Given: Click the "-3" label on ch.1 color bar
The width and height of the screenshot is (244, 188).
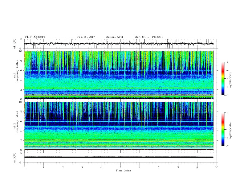Looking at the screenshot, I should (227, 62).
